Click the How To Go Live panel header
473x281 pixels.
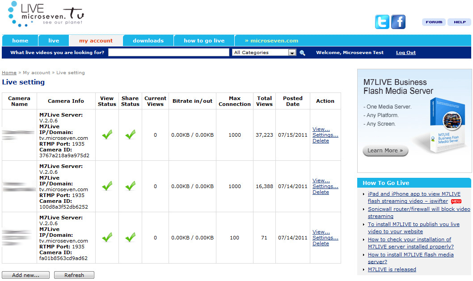(414, 183)
